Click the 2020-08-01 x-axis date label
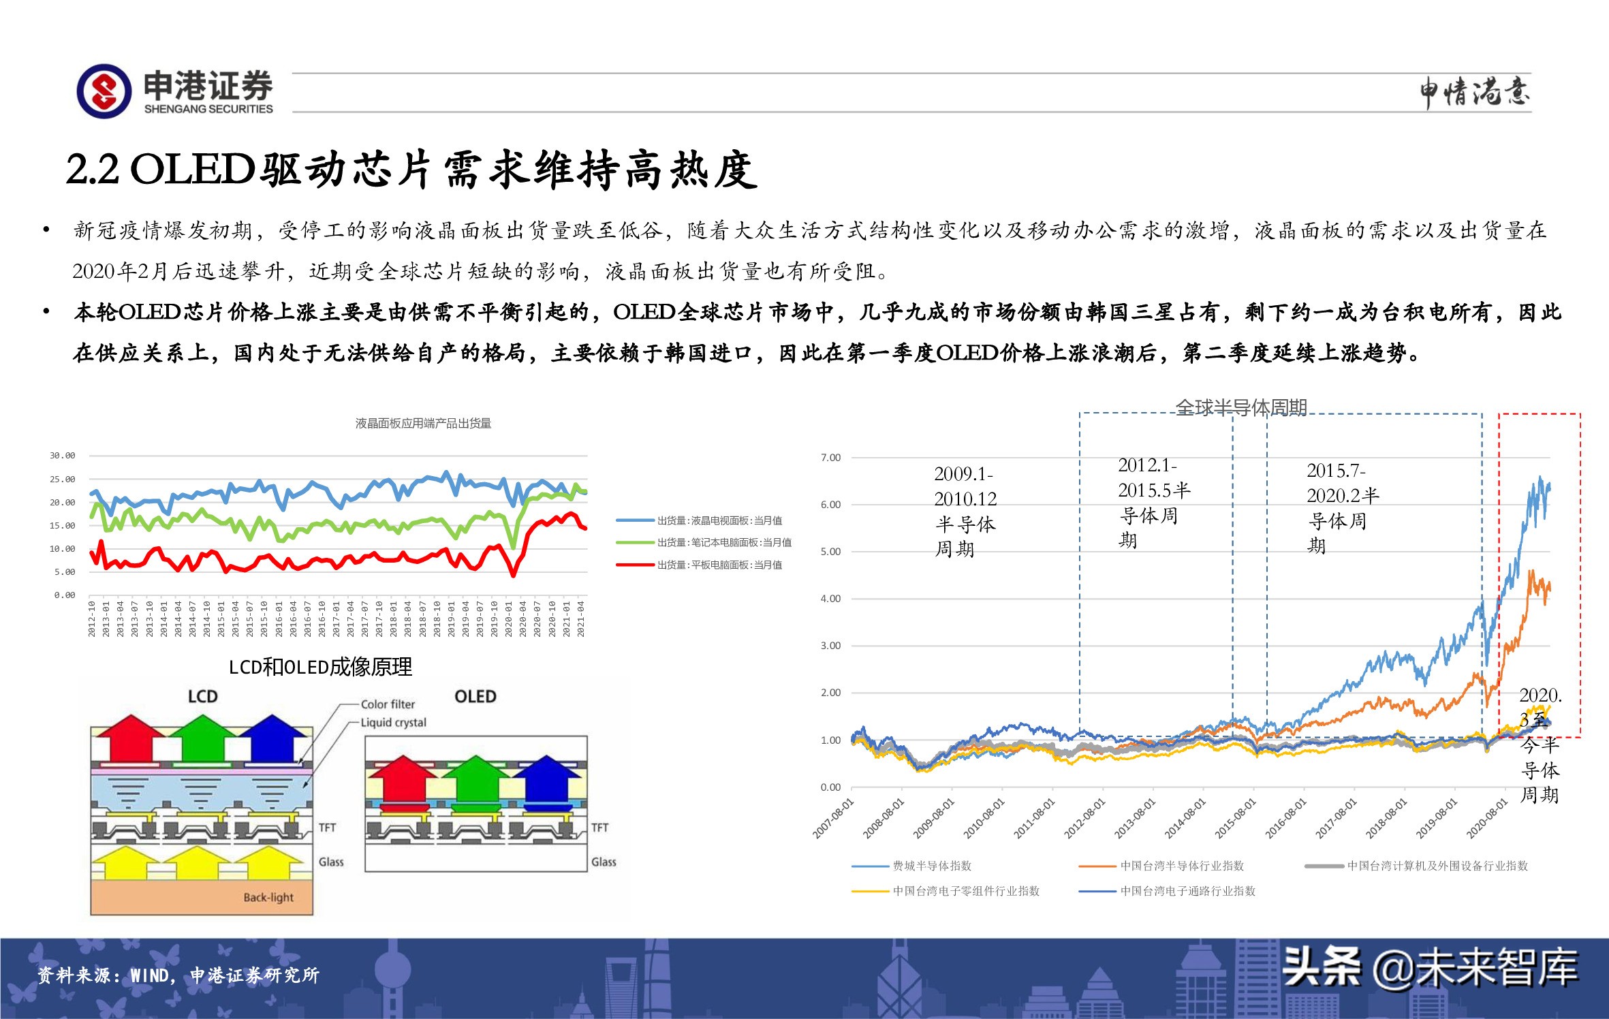The image size is (1609, 1019). [x=1486, y=818]
